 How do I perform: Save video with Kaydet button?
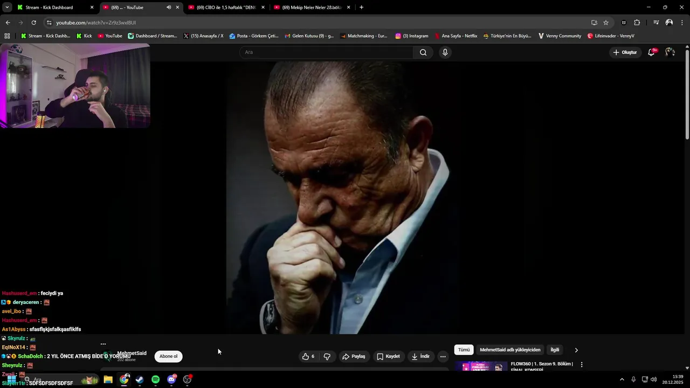click(x=388, y=356)
